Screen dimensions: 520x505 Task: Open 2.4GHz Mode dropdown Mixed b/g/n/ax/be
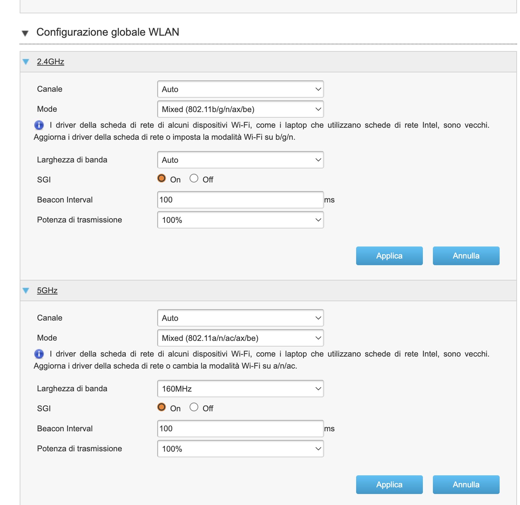coord(240,109)
